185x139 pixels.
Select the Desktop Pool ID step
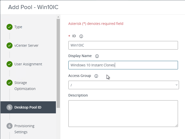(x=28, y=107)
